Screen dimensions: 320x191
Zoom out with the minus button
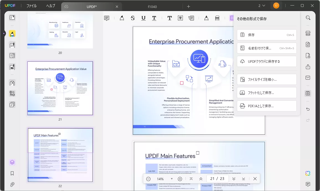click(149, 179)
